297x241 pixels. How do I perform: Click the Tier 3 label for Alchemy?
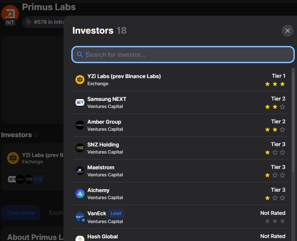[x=278, y=189]
